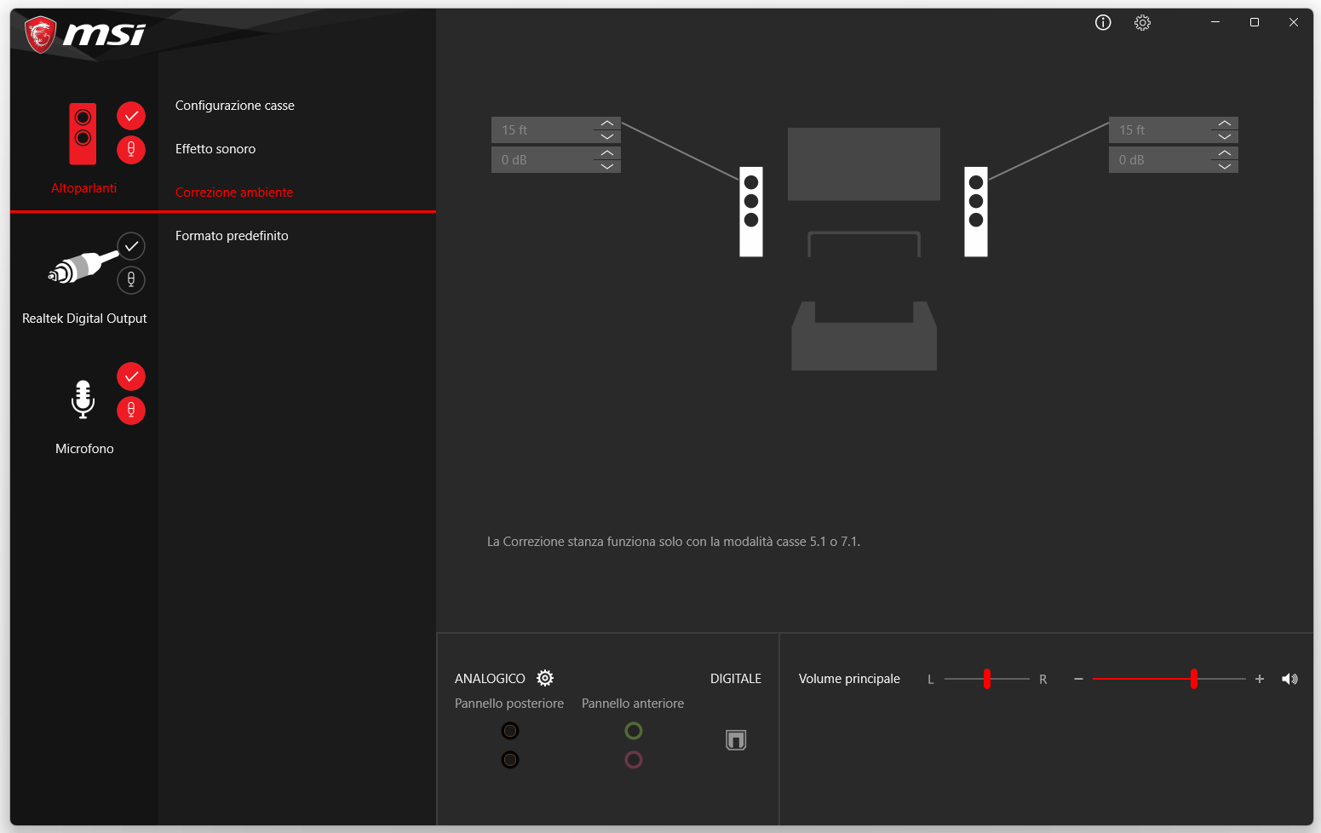
Task: Click the digital optical output jack icon
Action: coord(736,740)
